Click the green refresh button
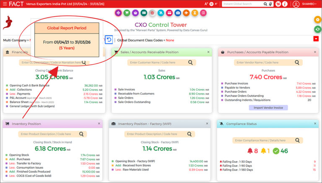The height and width of the screenshot is (183, 322). (x=317, y=29)
